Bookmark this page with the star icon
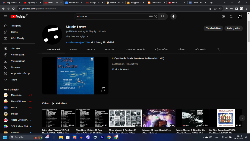Screen dimensions: 250x141 [x=220, y=9]
